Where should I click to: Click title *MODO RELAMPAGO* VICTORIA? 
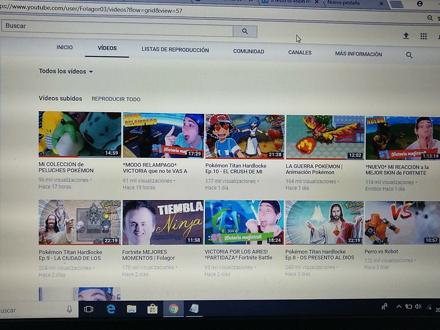point(155,168)
